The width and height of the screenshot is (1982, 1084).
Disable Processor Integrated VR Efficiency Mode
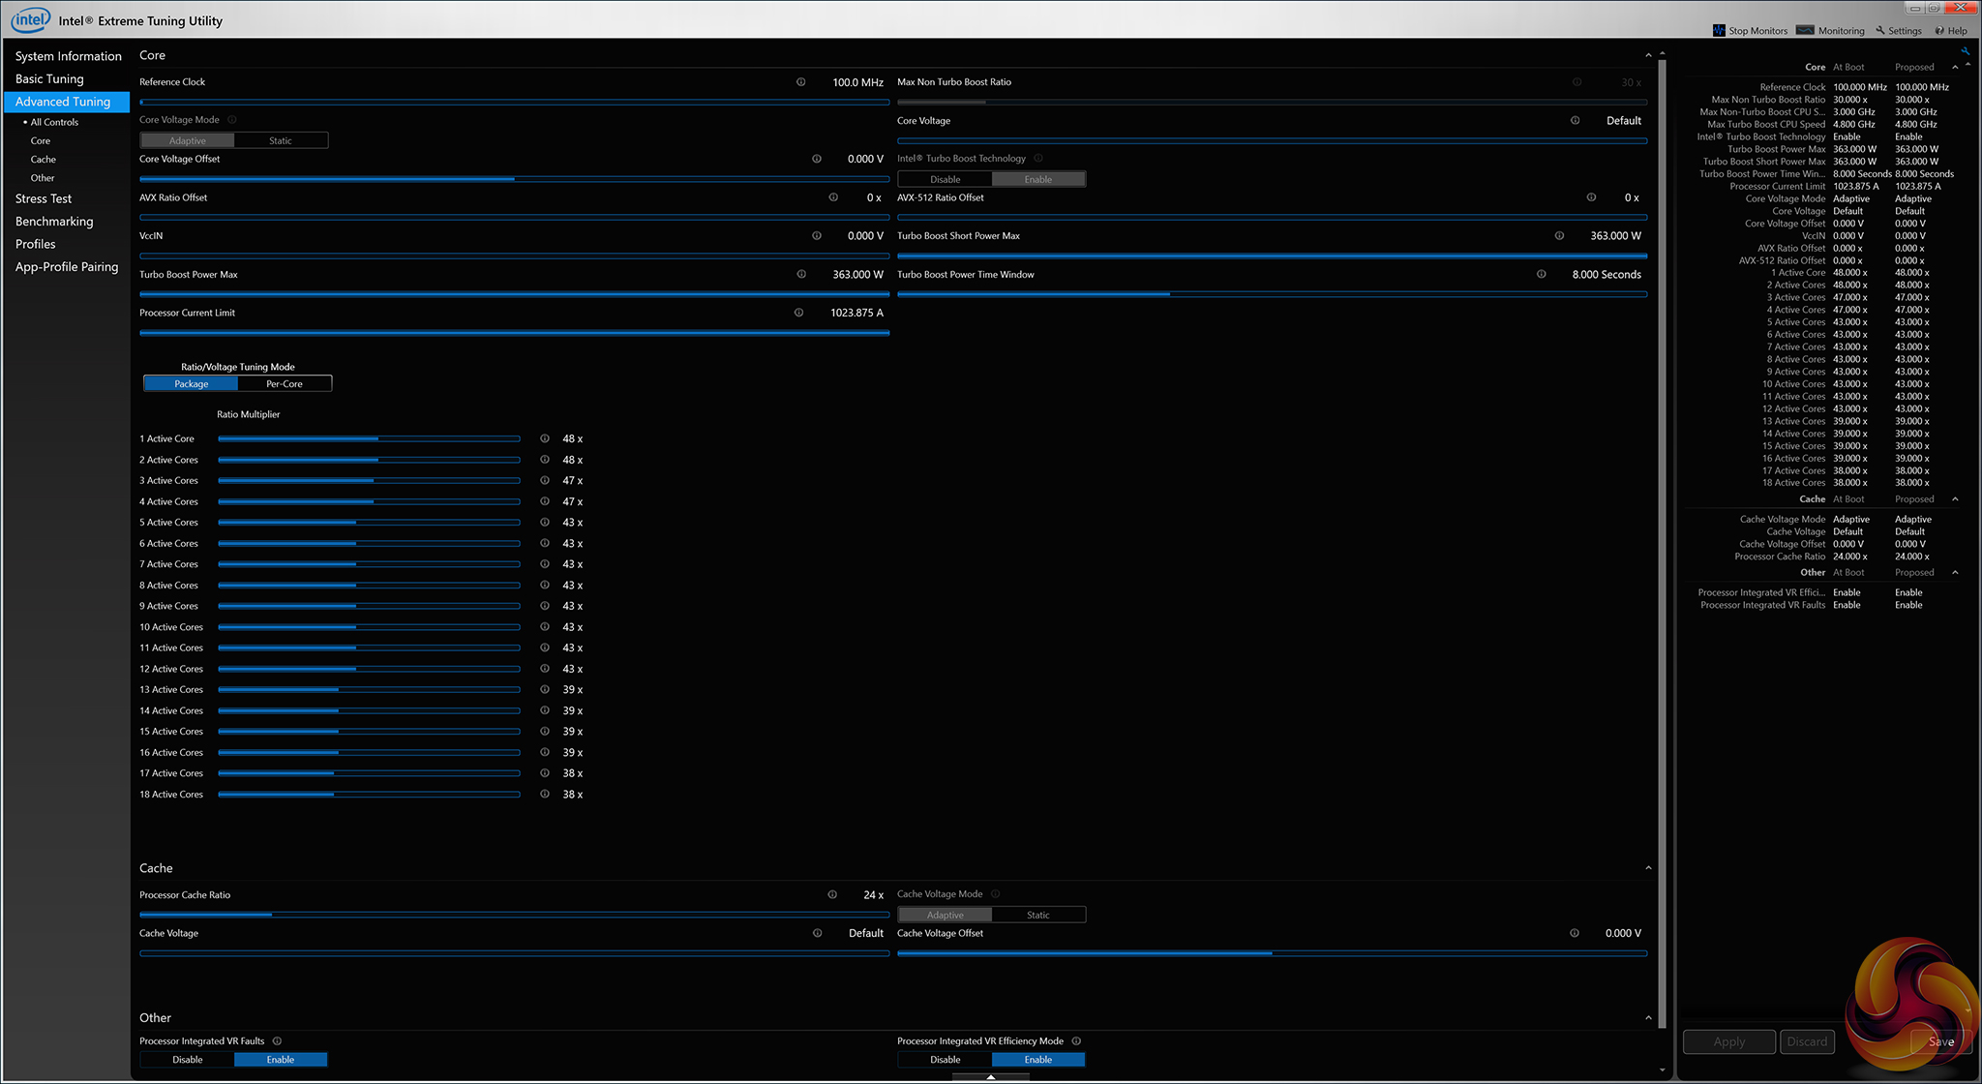click(x=945, y=1060)
